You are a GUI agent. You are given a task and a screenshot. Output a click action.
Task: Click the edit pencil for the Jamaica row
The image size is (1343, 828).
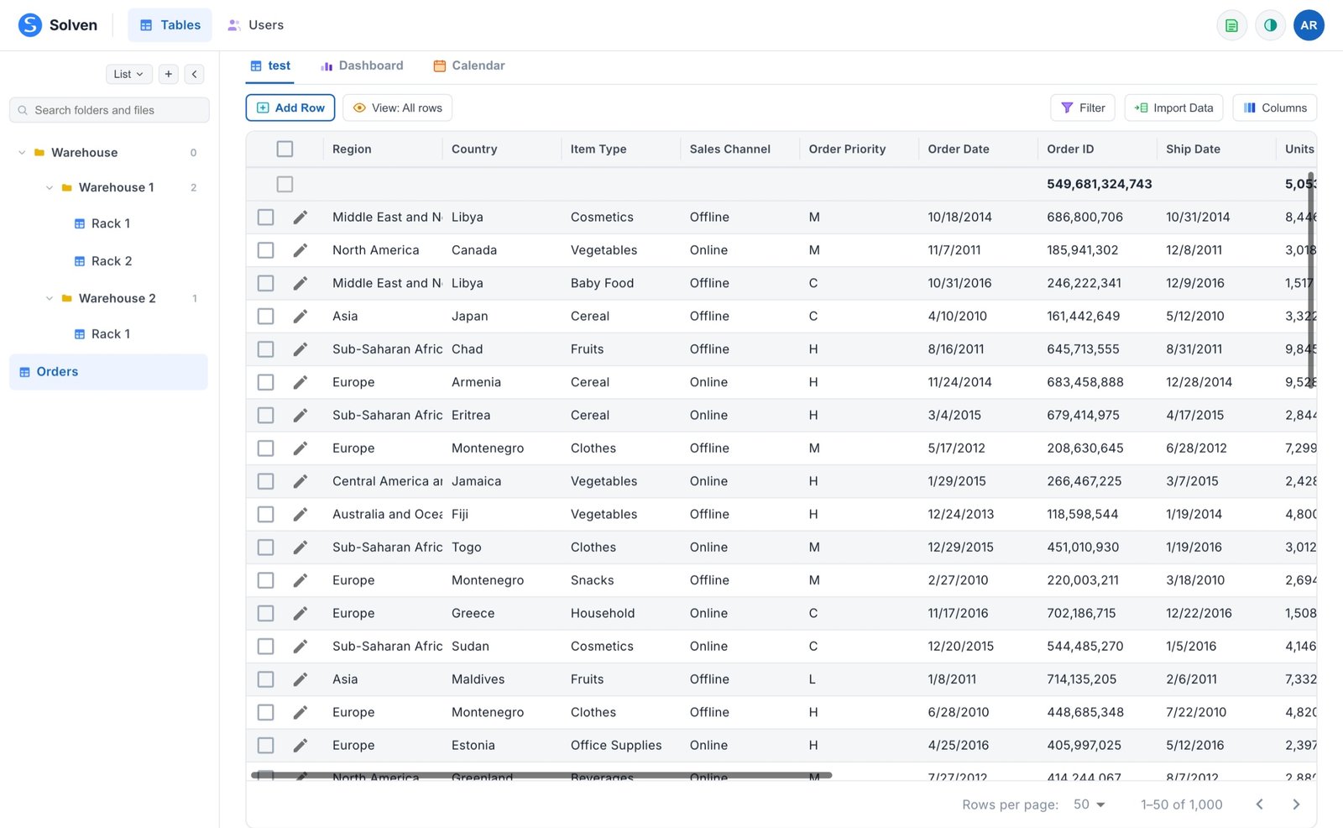[300, 481]
